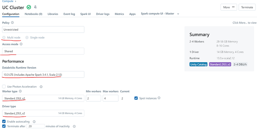
Task: Click the 1 Driver summary label
Action: point(194,52)
